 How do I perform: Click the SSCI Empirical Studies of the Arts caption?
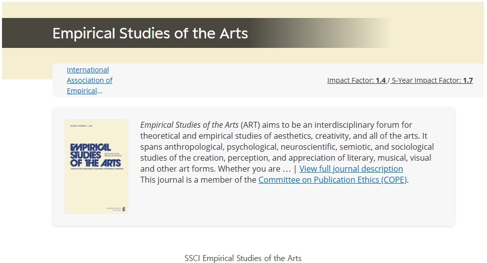[243, 258]
